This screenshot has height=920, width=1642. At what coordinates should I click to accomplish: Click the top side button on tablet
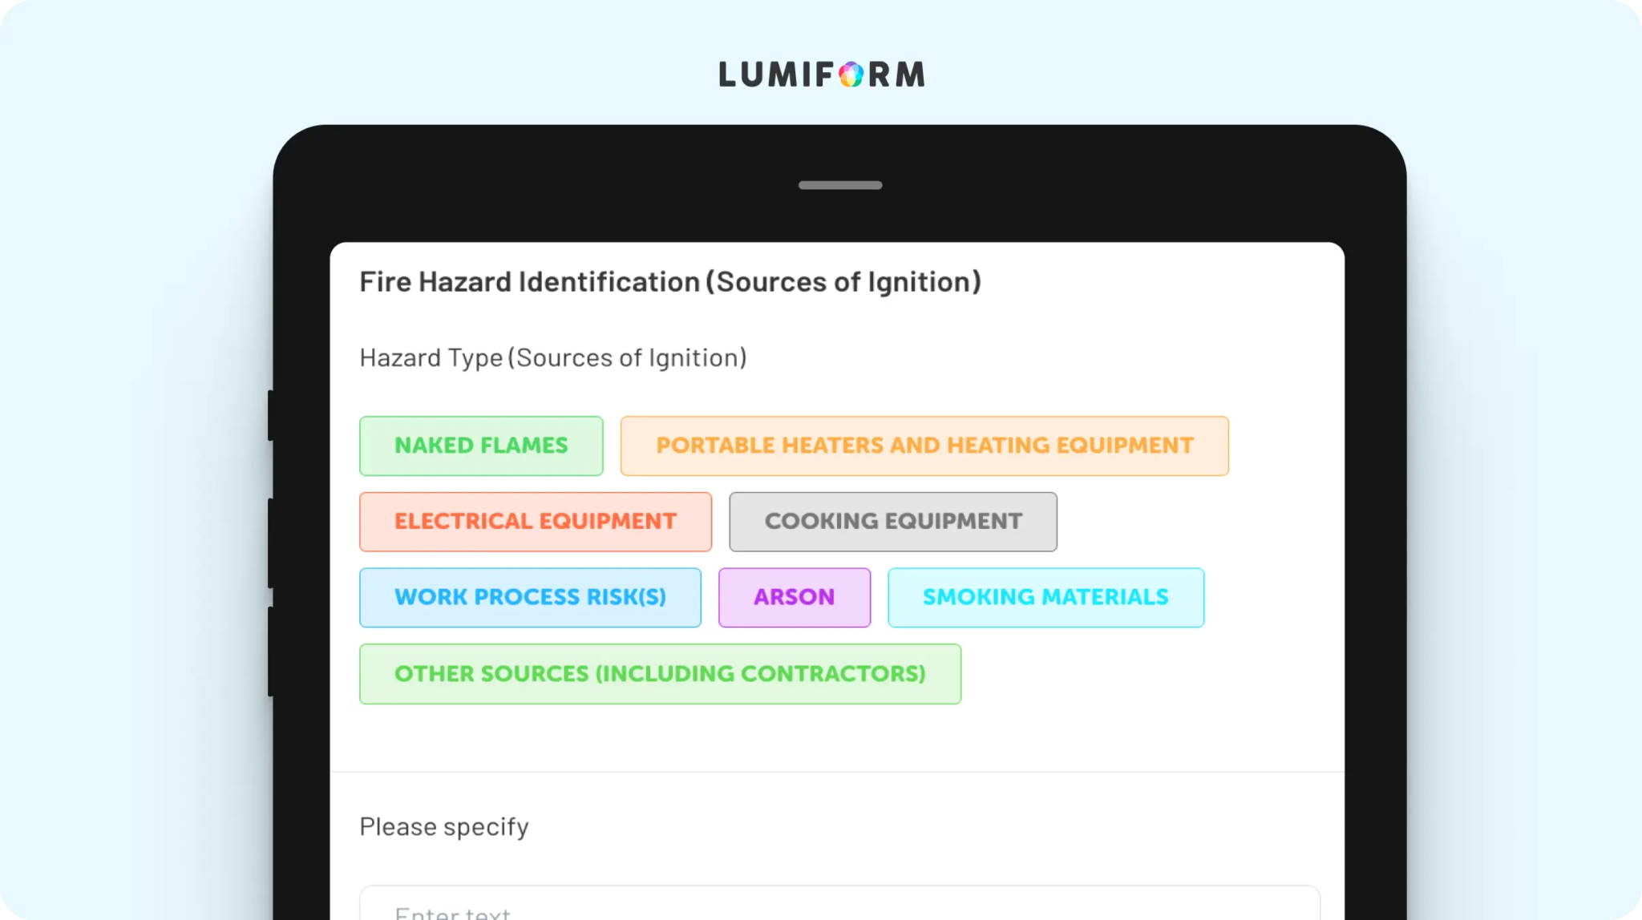271,415
